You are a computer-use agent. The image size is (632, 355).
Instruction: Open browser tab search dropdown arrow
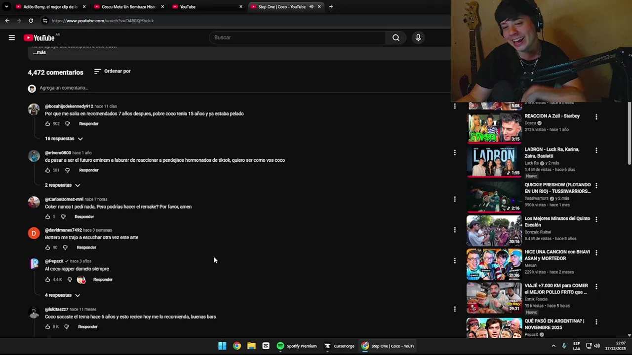[x=6, y=7]
